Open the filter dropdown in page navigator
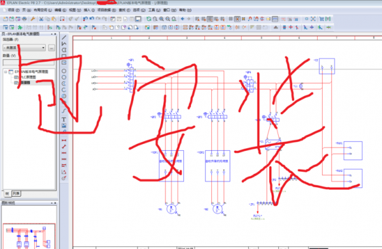 pos(24,48)
